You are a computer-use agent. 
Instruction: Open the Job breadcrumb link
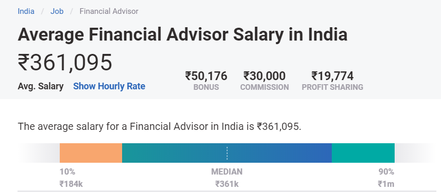57,11
